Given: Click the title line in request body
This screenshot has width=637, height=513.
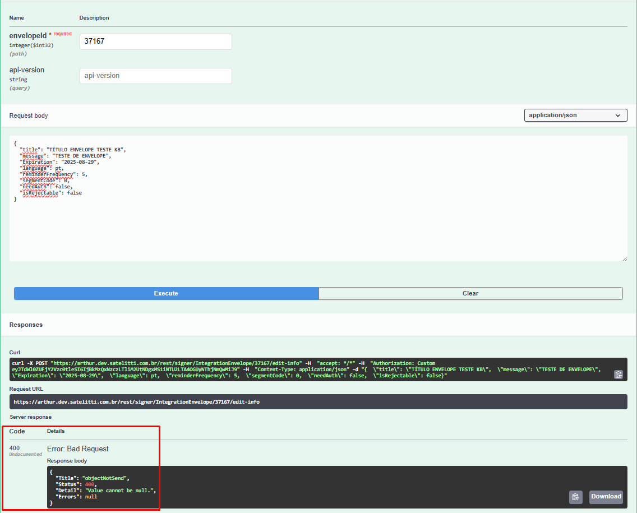Looking at the screenshot, I should 73,150.
